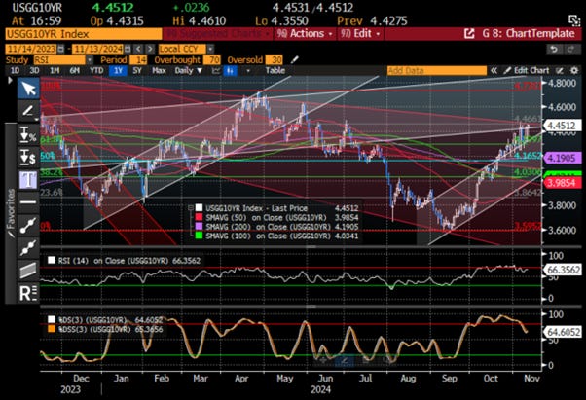Viewport: 586px width, 400px height.
Task: Switch to Table view
Action: [x=275, y=71]
